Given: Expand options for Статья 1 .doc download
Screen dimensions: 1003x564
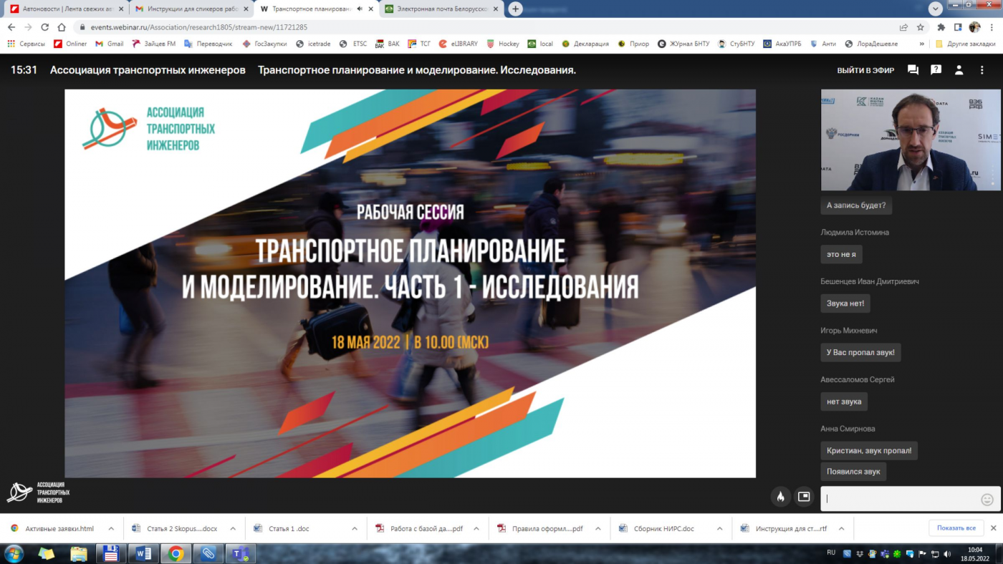Looking at the screenshot, I should [355, 528].
